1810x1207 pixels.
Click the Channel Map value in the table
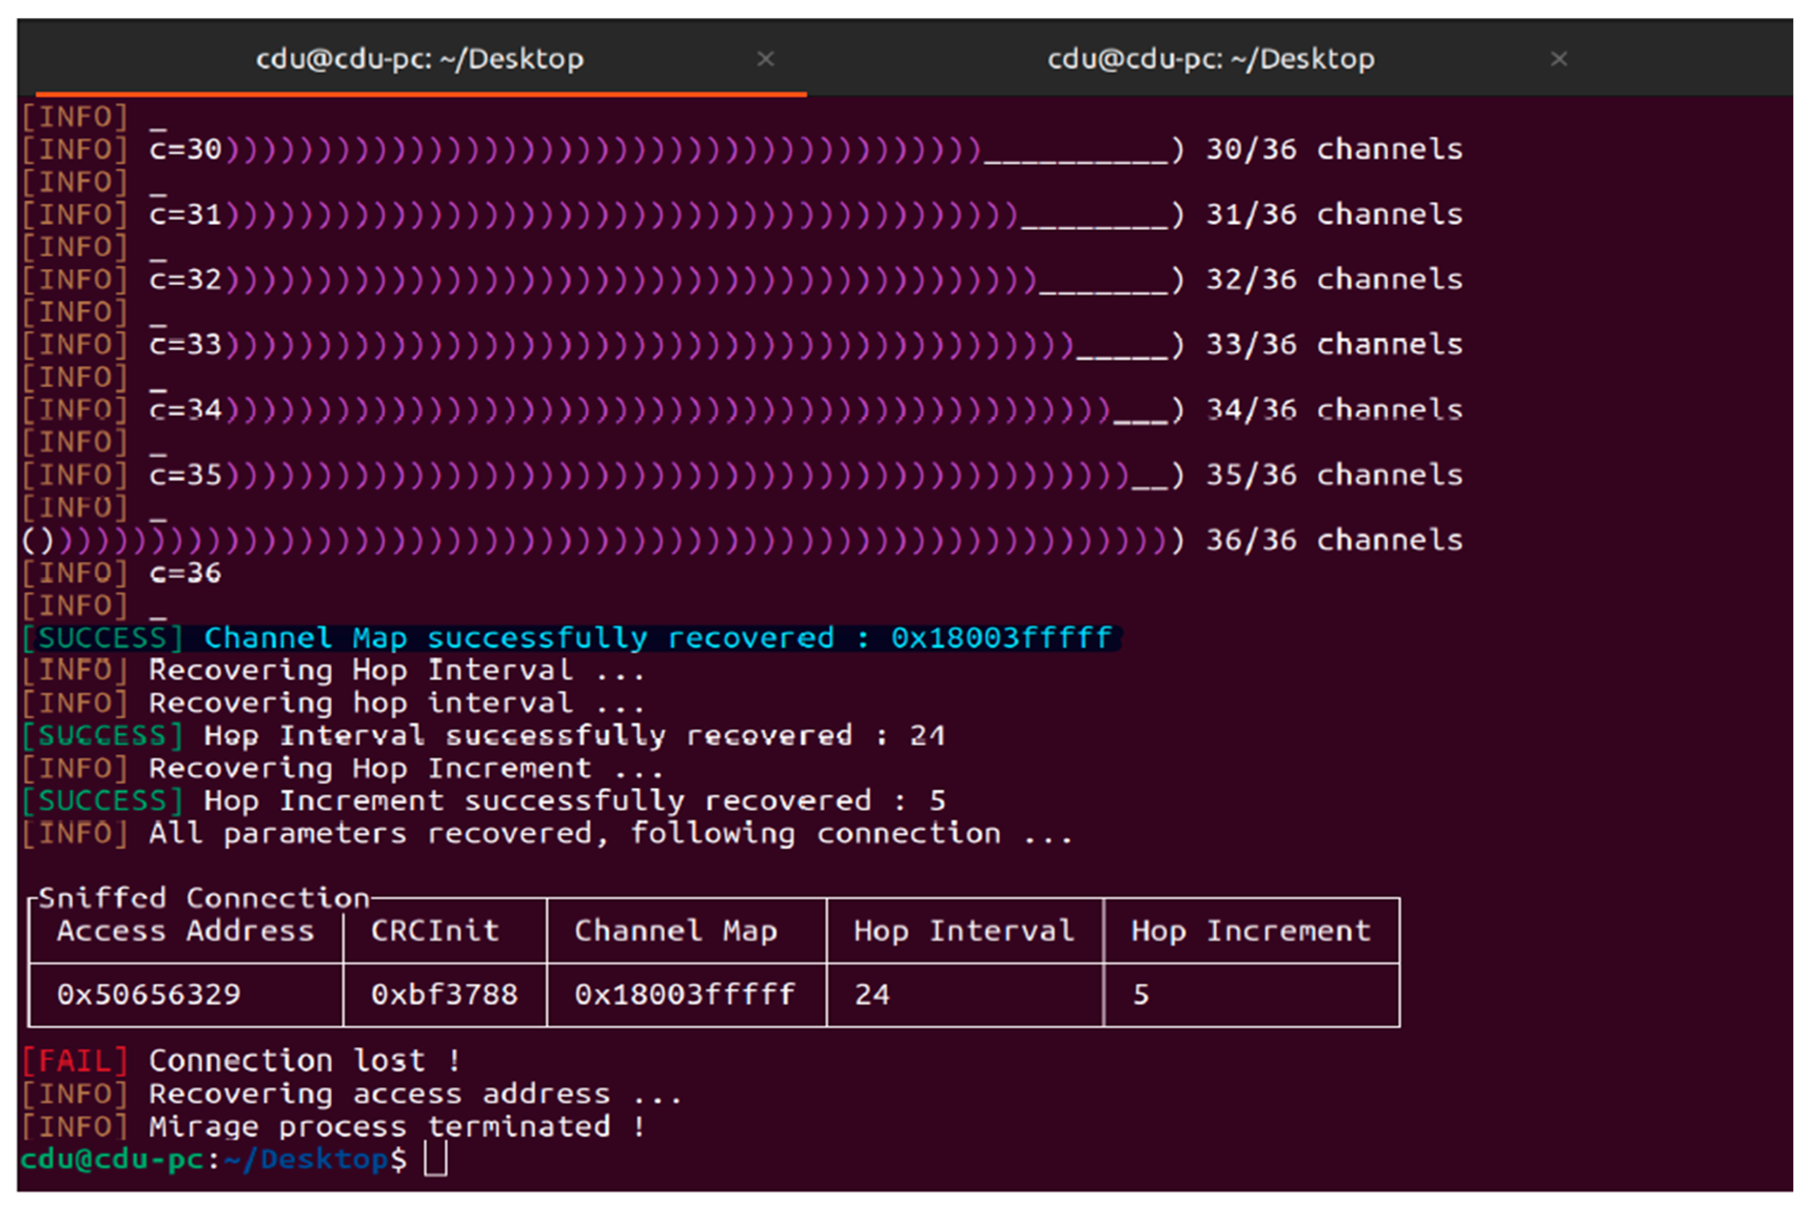click(684, 995)
